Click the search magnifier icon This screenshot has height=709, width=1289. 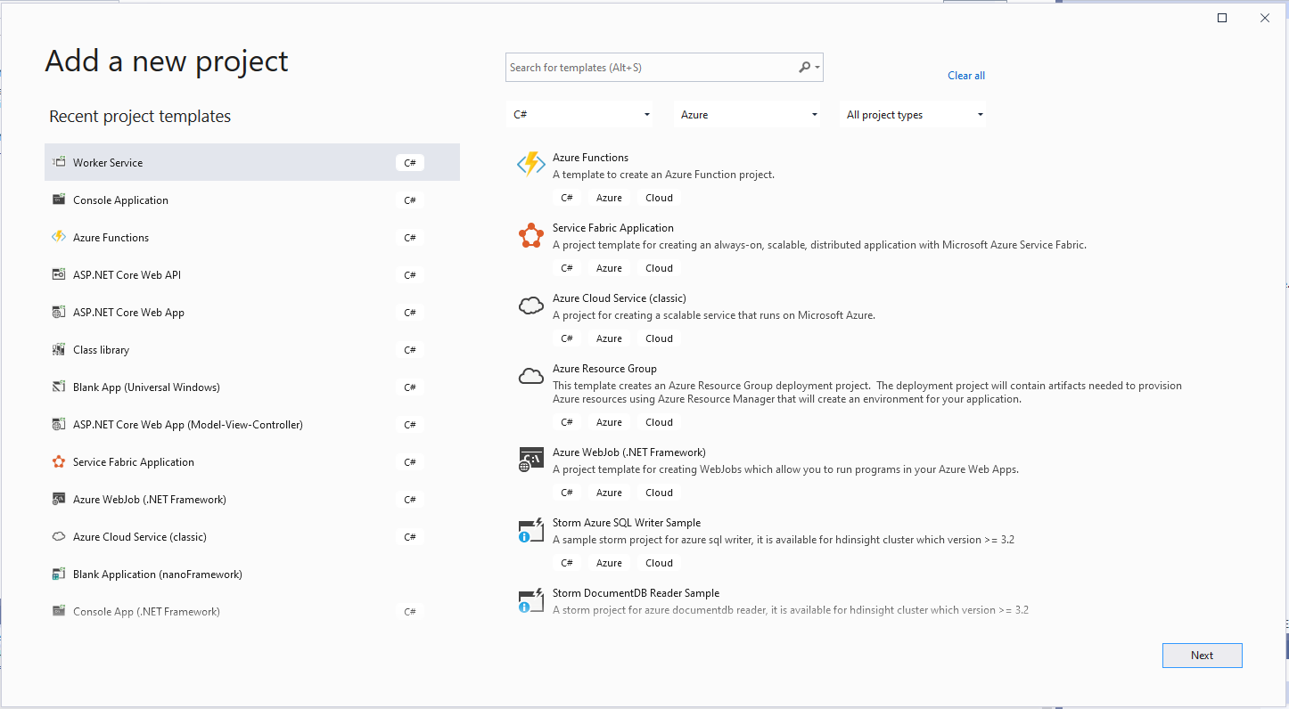coord(805,68)
